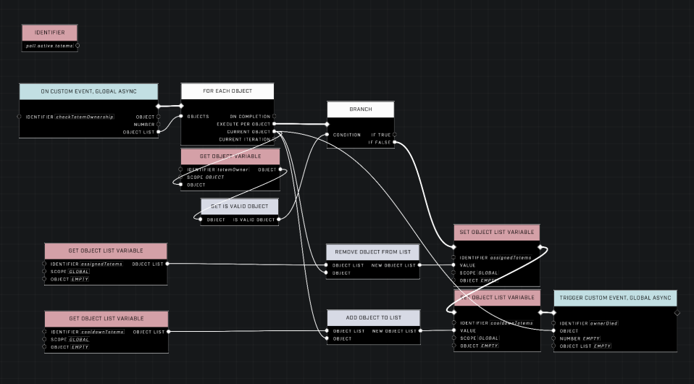Click the New Object List pin on Remove Object From List
Screen dimensions: 694x384
pyautogui.click(x=419, y=265)
